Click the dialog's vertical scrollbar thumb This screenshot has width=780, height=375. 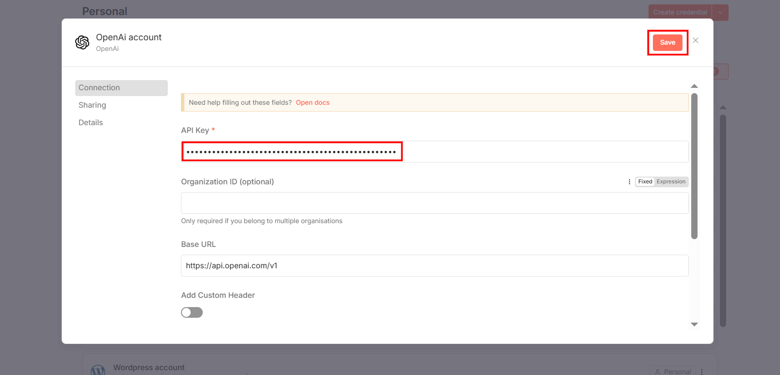(x=694, y=165)
